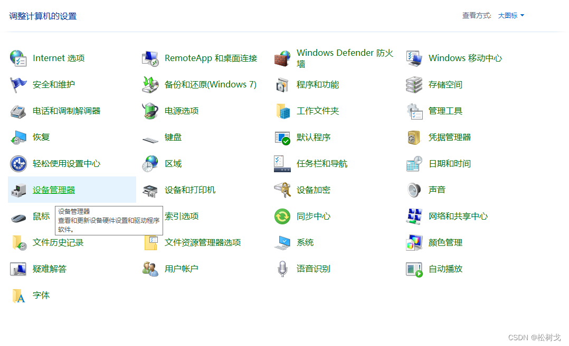
Task: Open the 安全和维护 flag icon
Action: 18,85
